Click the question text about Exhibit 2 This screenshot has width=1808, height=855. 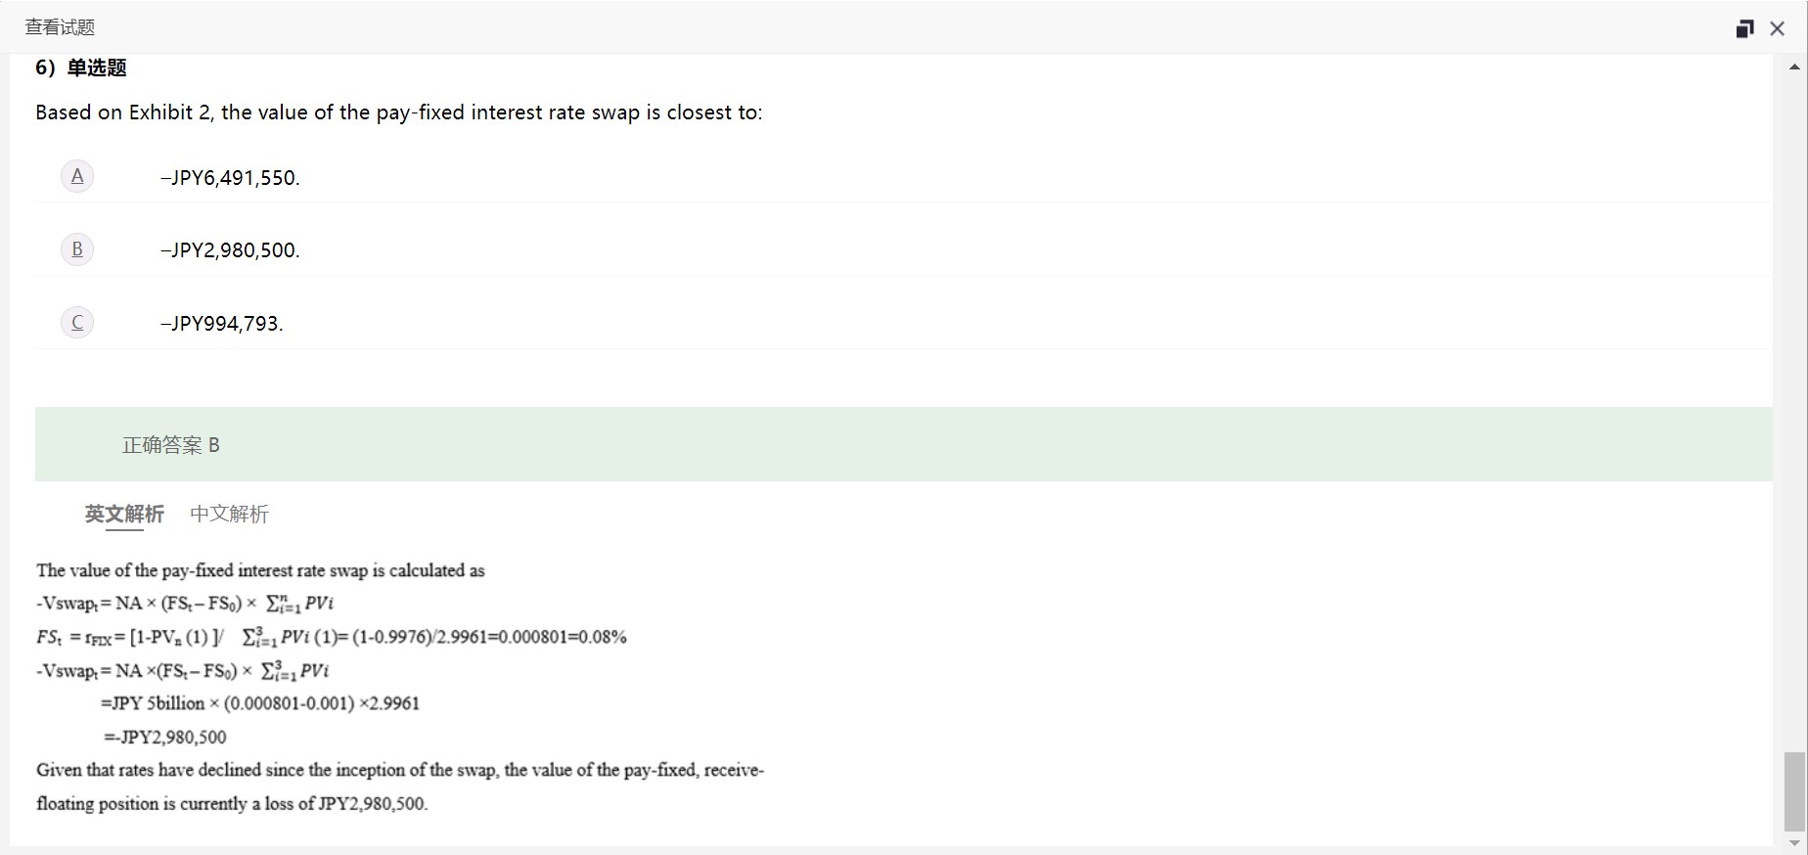[x=398, y=112]
